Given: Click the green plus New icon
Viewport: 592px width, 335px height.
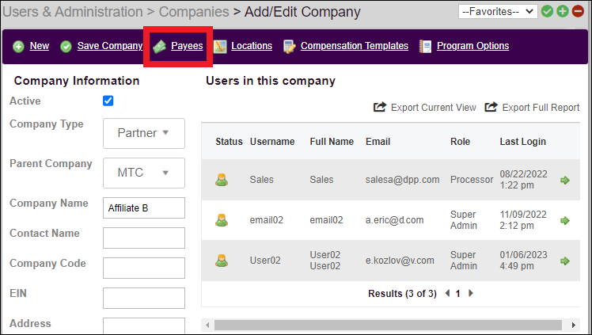Looking at the screenshot, I should coord(18,47).
